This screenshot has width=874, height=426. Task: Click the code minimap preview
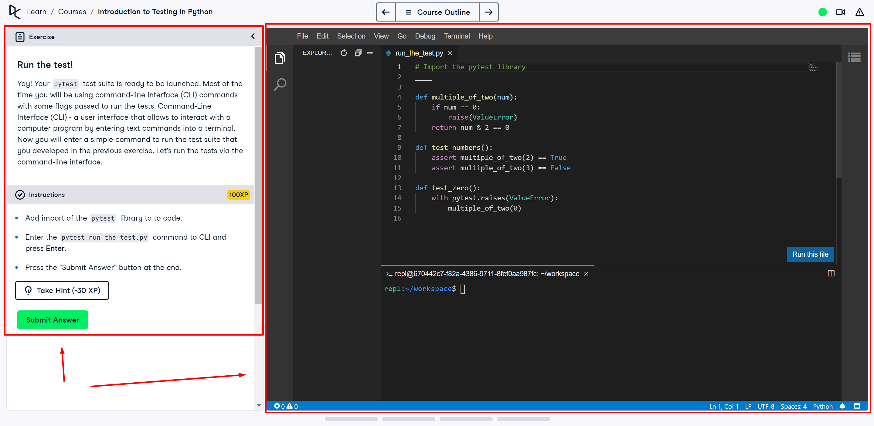pyautogui.click(x=813, y=66)
